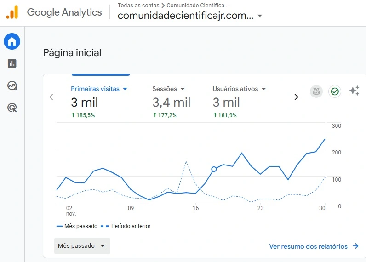Open the Advertising target cursor icon

pos(12,108)
